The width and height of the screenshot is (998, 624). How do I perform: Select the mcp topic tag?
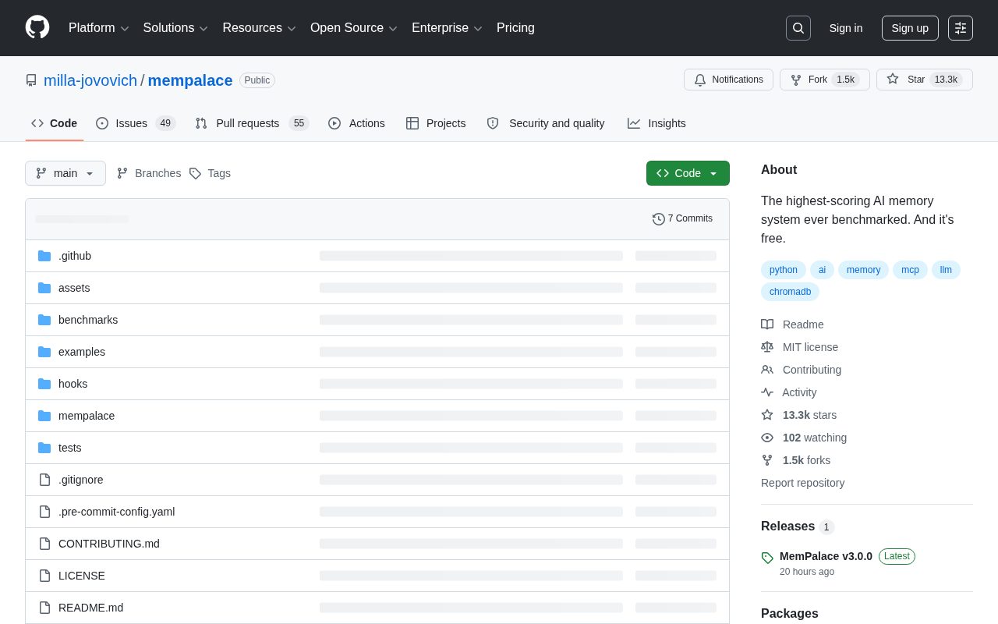click(910, 270)
